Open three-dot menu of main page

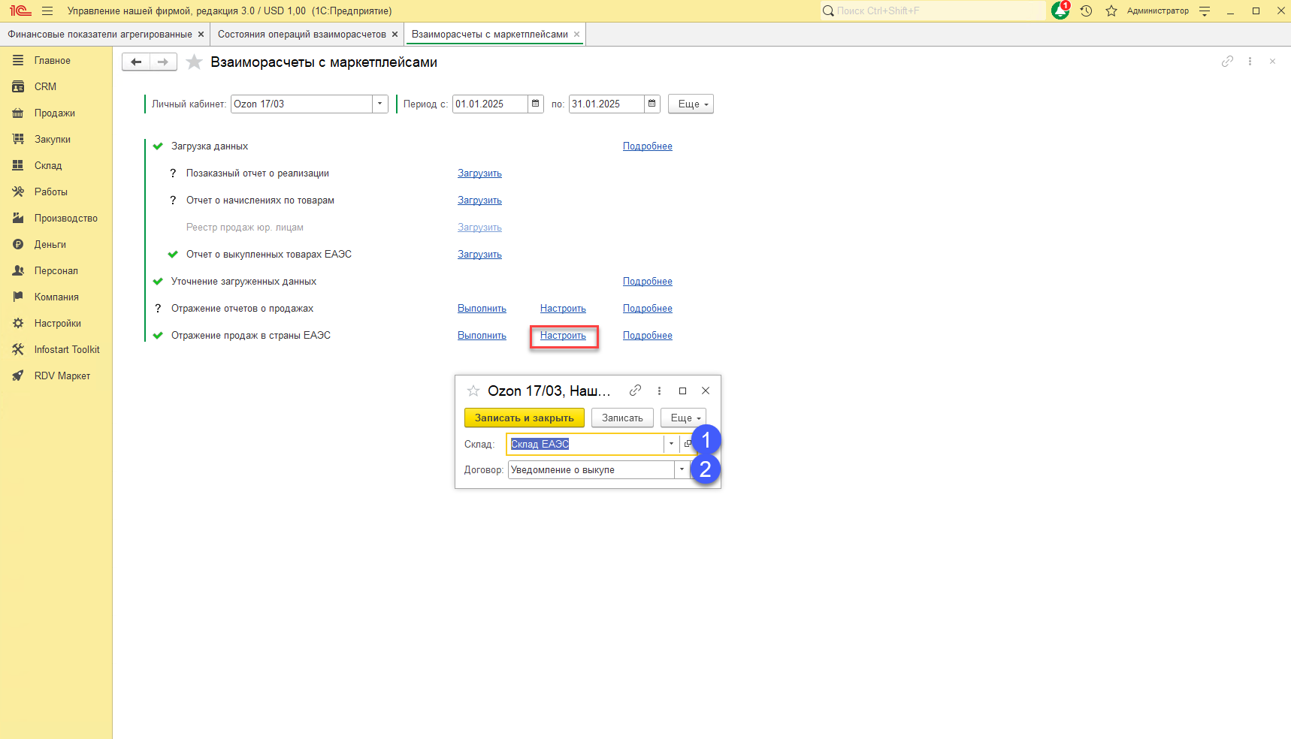click(x=1250, y=62)
